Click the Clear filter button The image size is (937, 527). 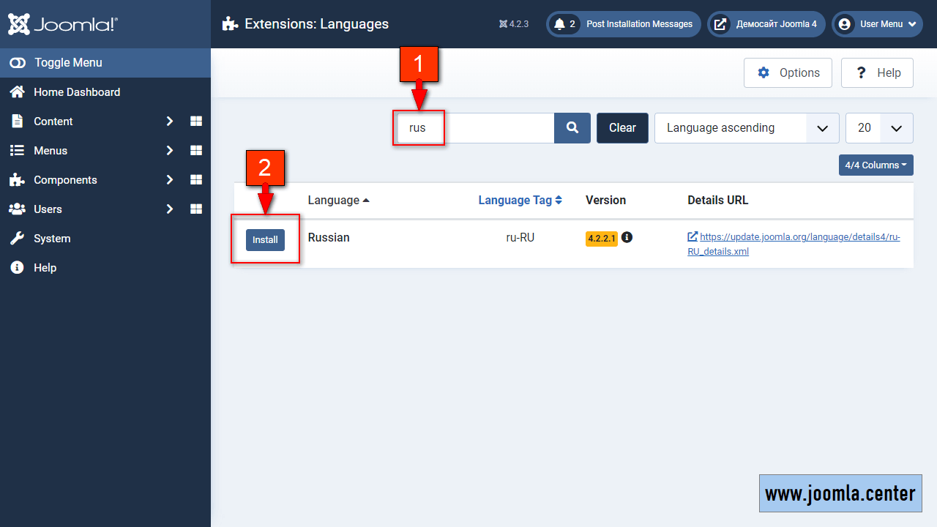622,127
